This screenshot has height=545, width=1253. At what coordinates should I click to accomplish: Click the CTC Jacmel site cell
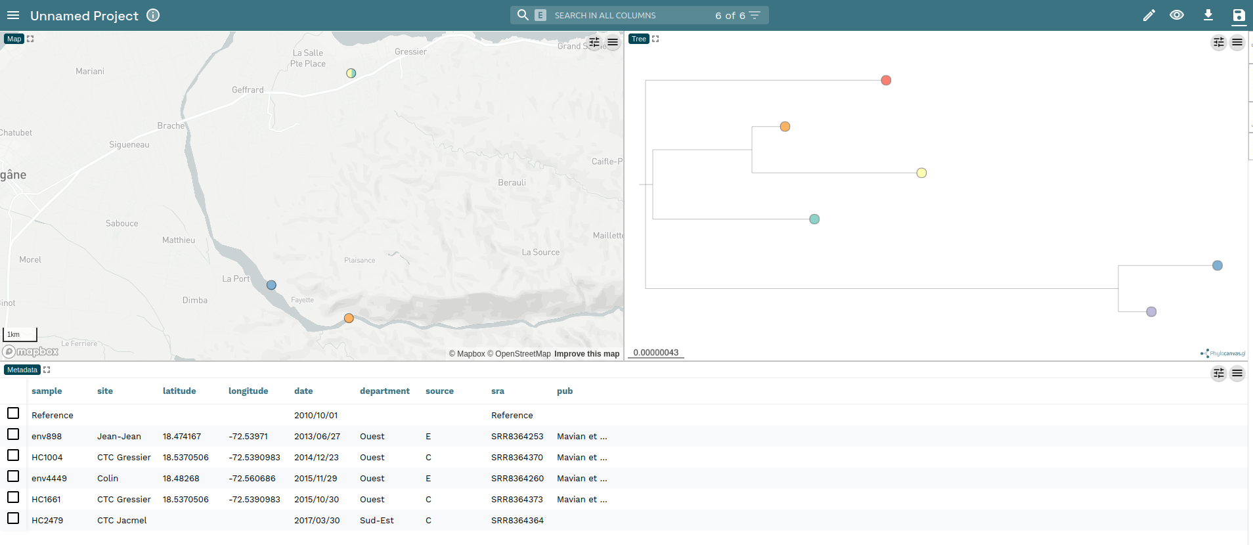tap(122, 520)
